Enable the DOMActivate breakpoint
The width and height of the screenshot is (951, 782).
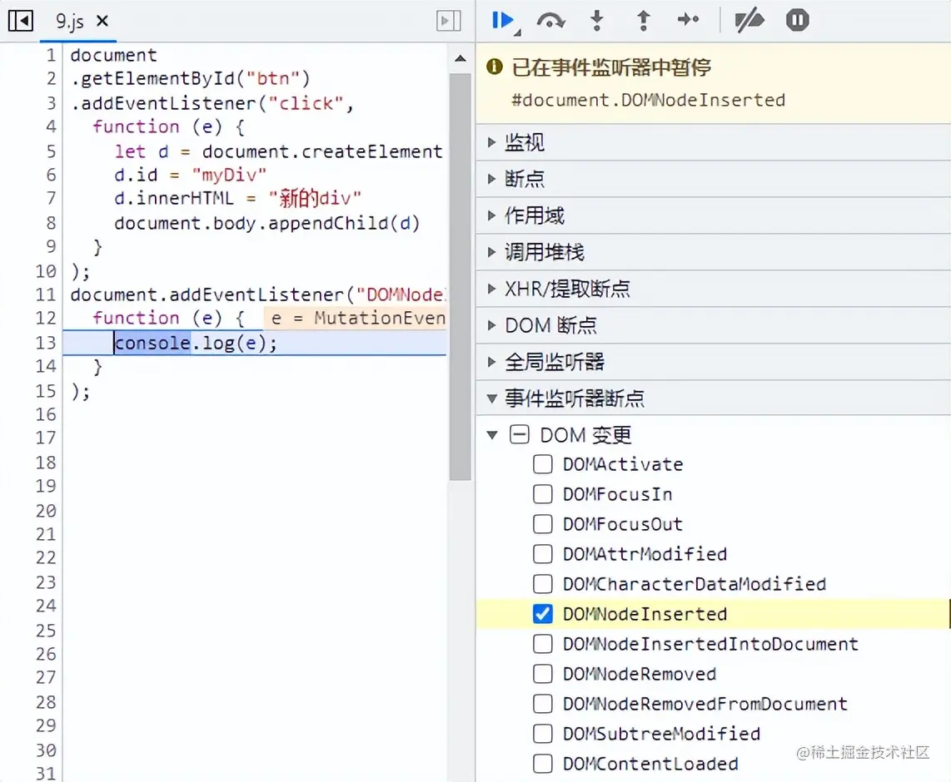click(543, 464)
